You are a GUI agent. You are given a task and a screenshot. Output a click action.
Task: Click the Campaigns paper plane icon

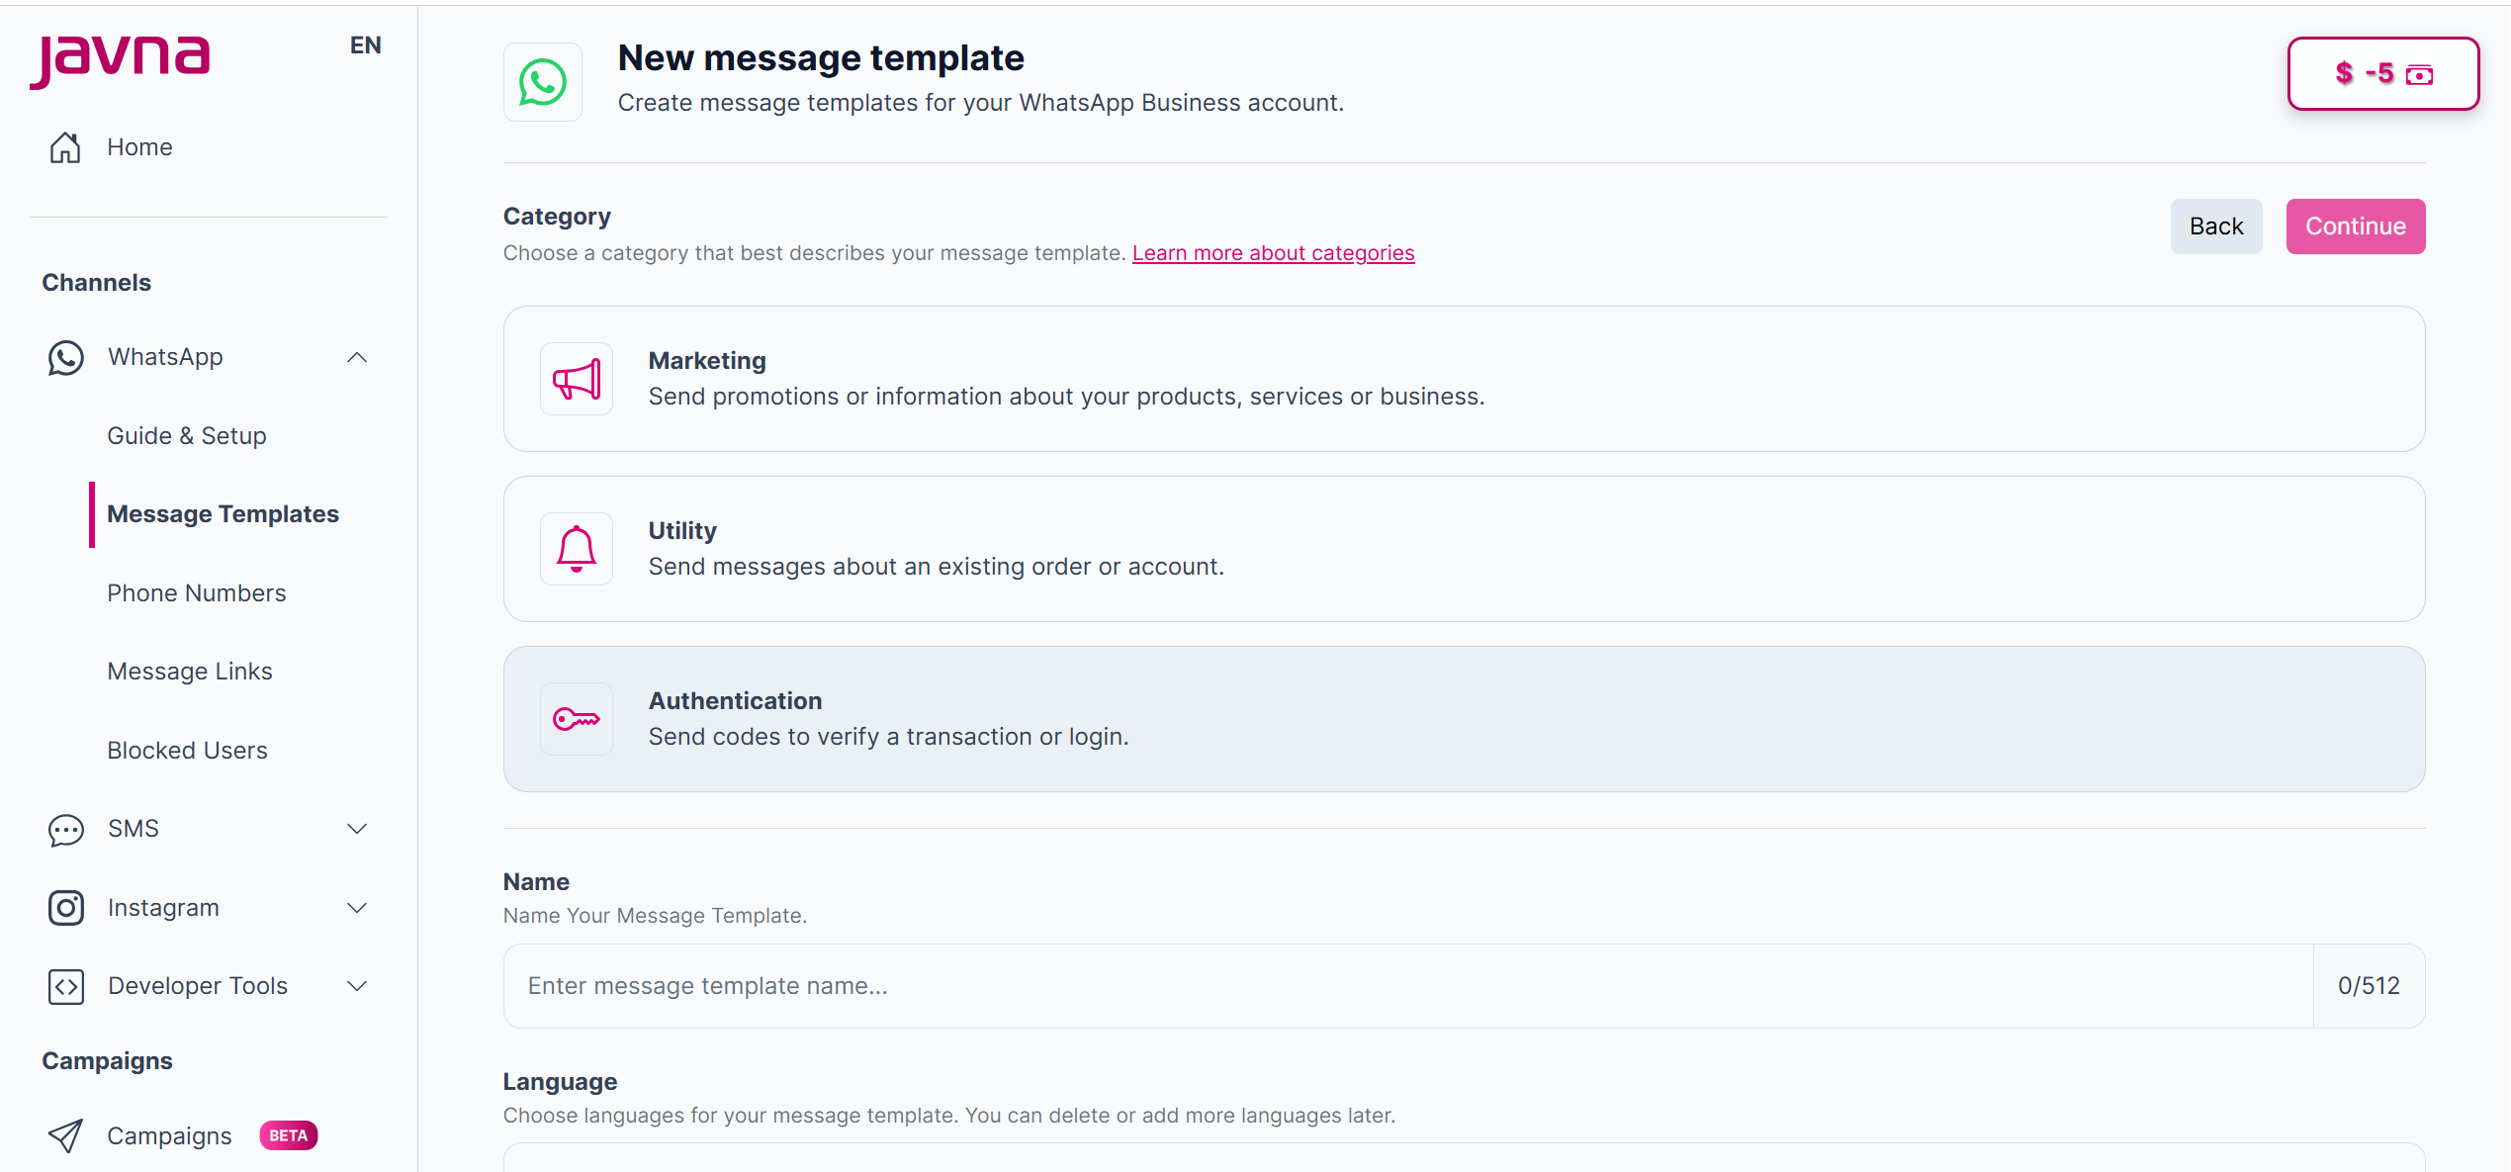(65, 1135)
